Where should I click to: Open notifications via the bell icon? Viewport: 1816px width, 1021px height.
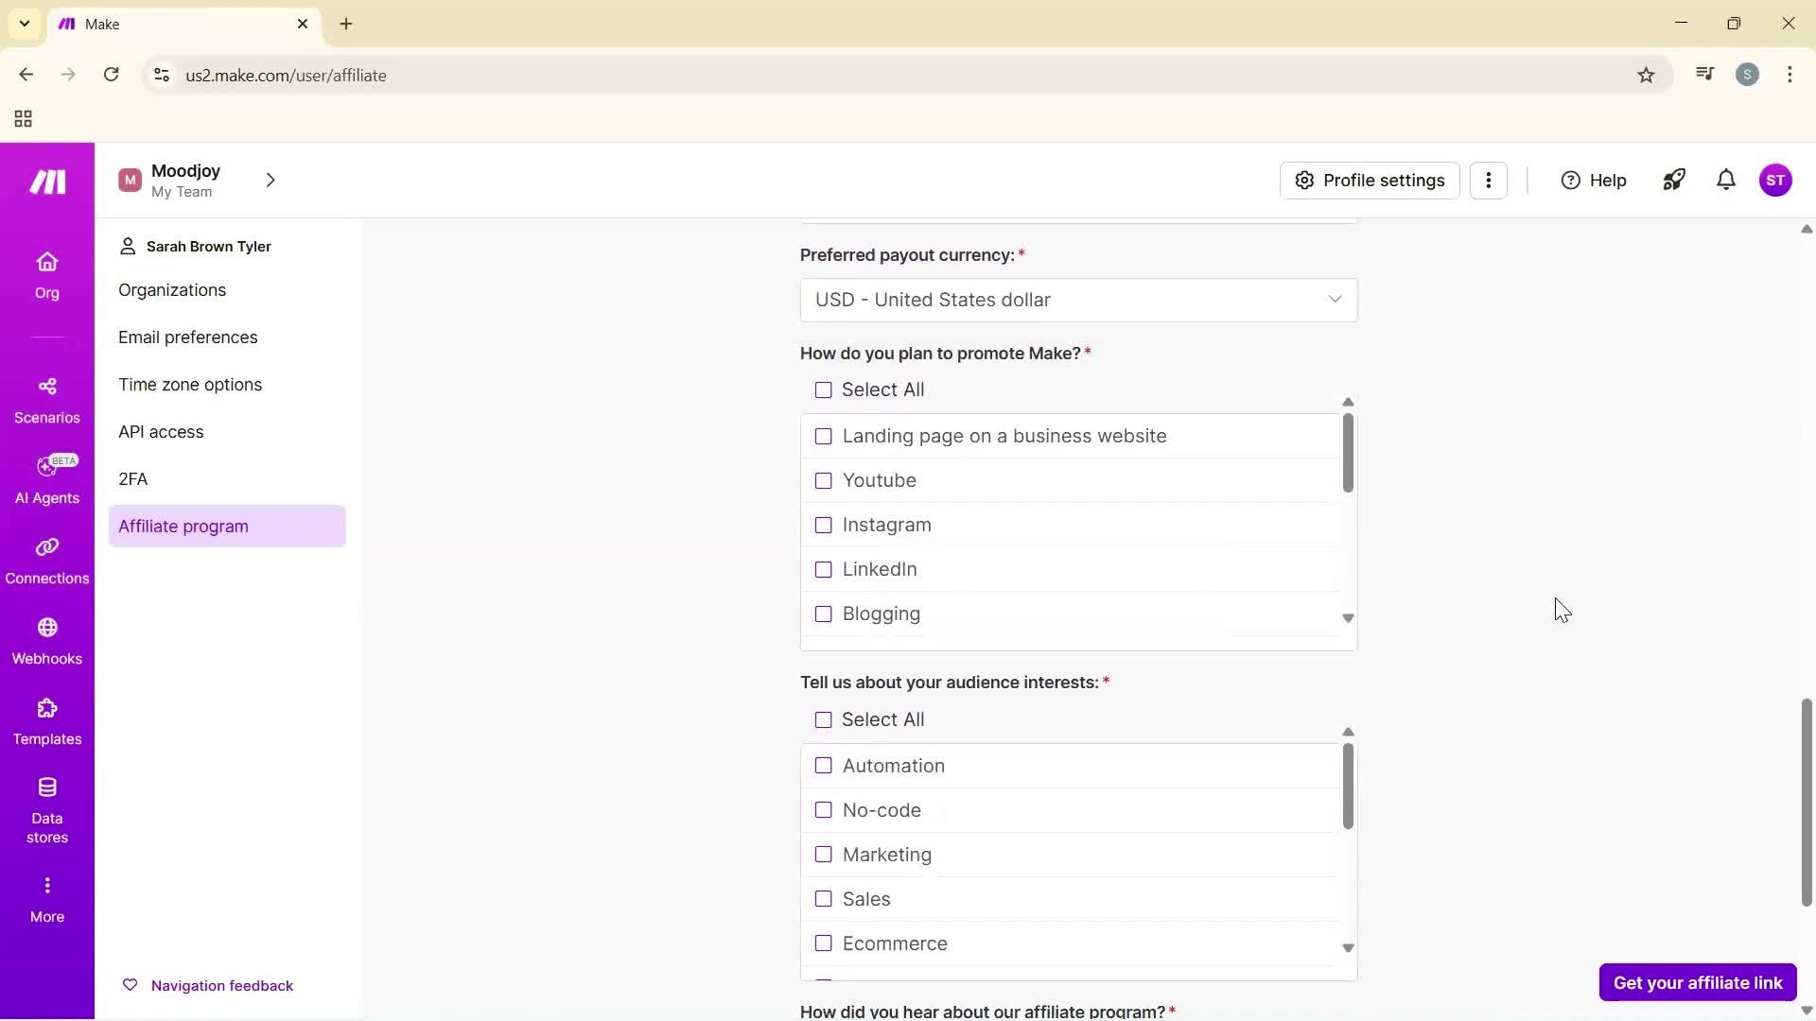(1725, 180)
